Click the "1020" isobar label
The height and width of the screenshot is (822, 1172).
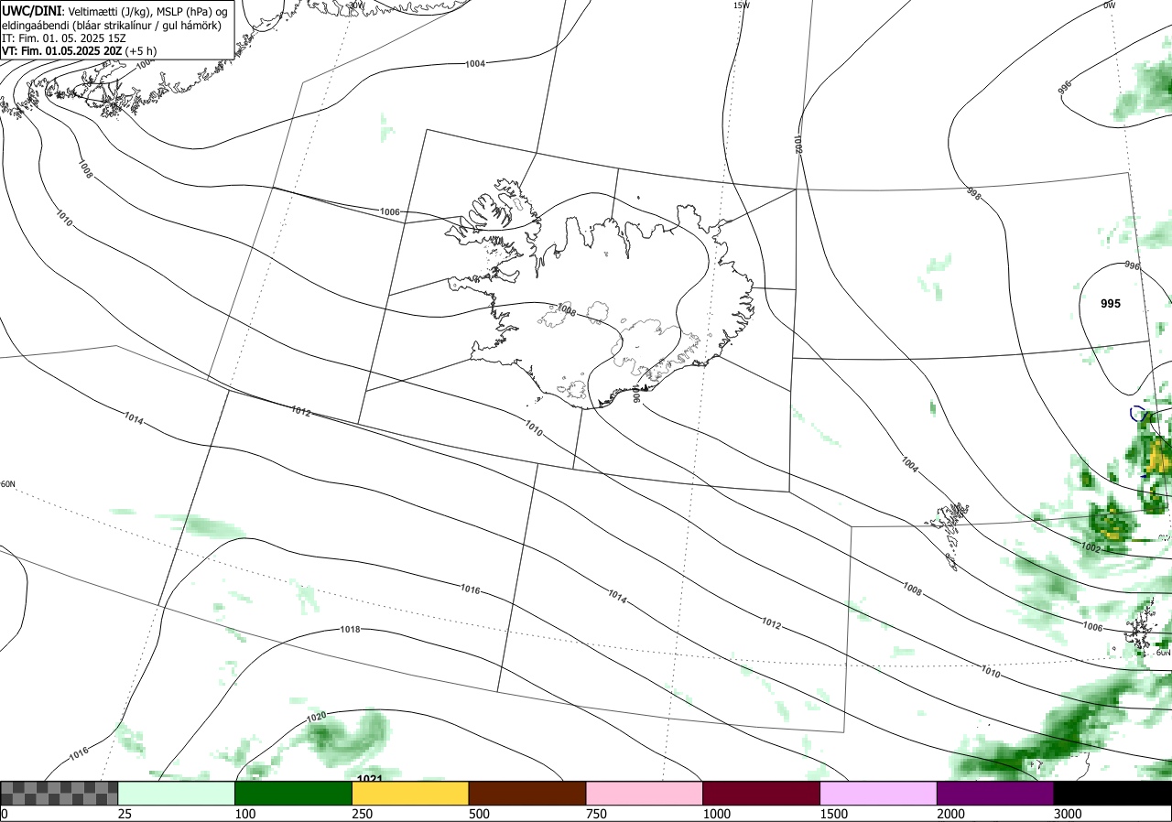316,717
